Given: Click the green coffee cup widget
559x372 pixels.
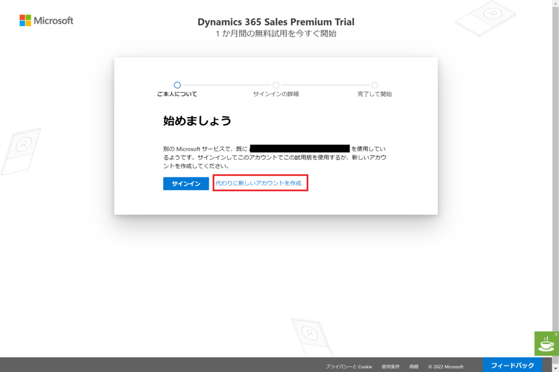Looking at the screenshot, I should pos(546,344).
